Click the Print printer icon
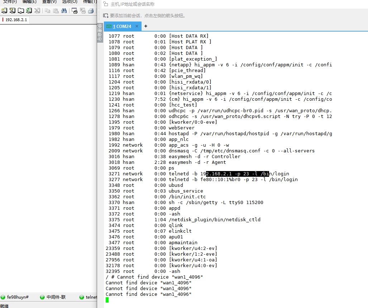368x308 pixels. click(91, 11)
